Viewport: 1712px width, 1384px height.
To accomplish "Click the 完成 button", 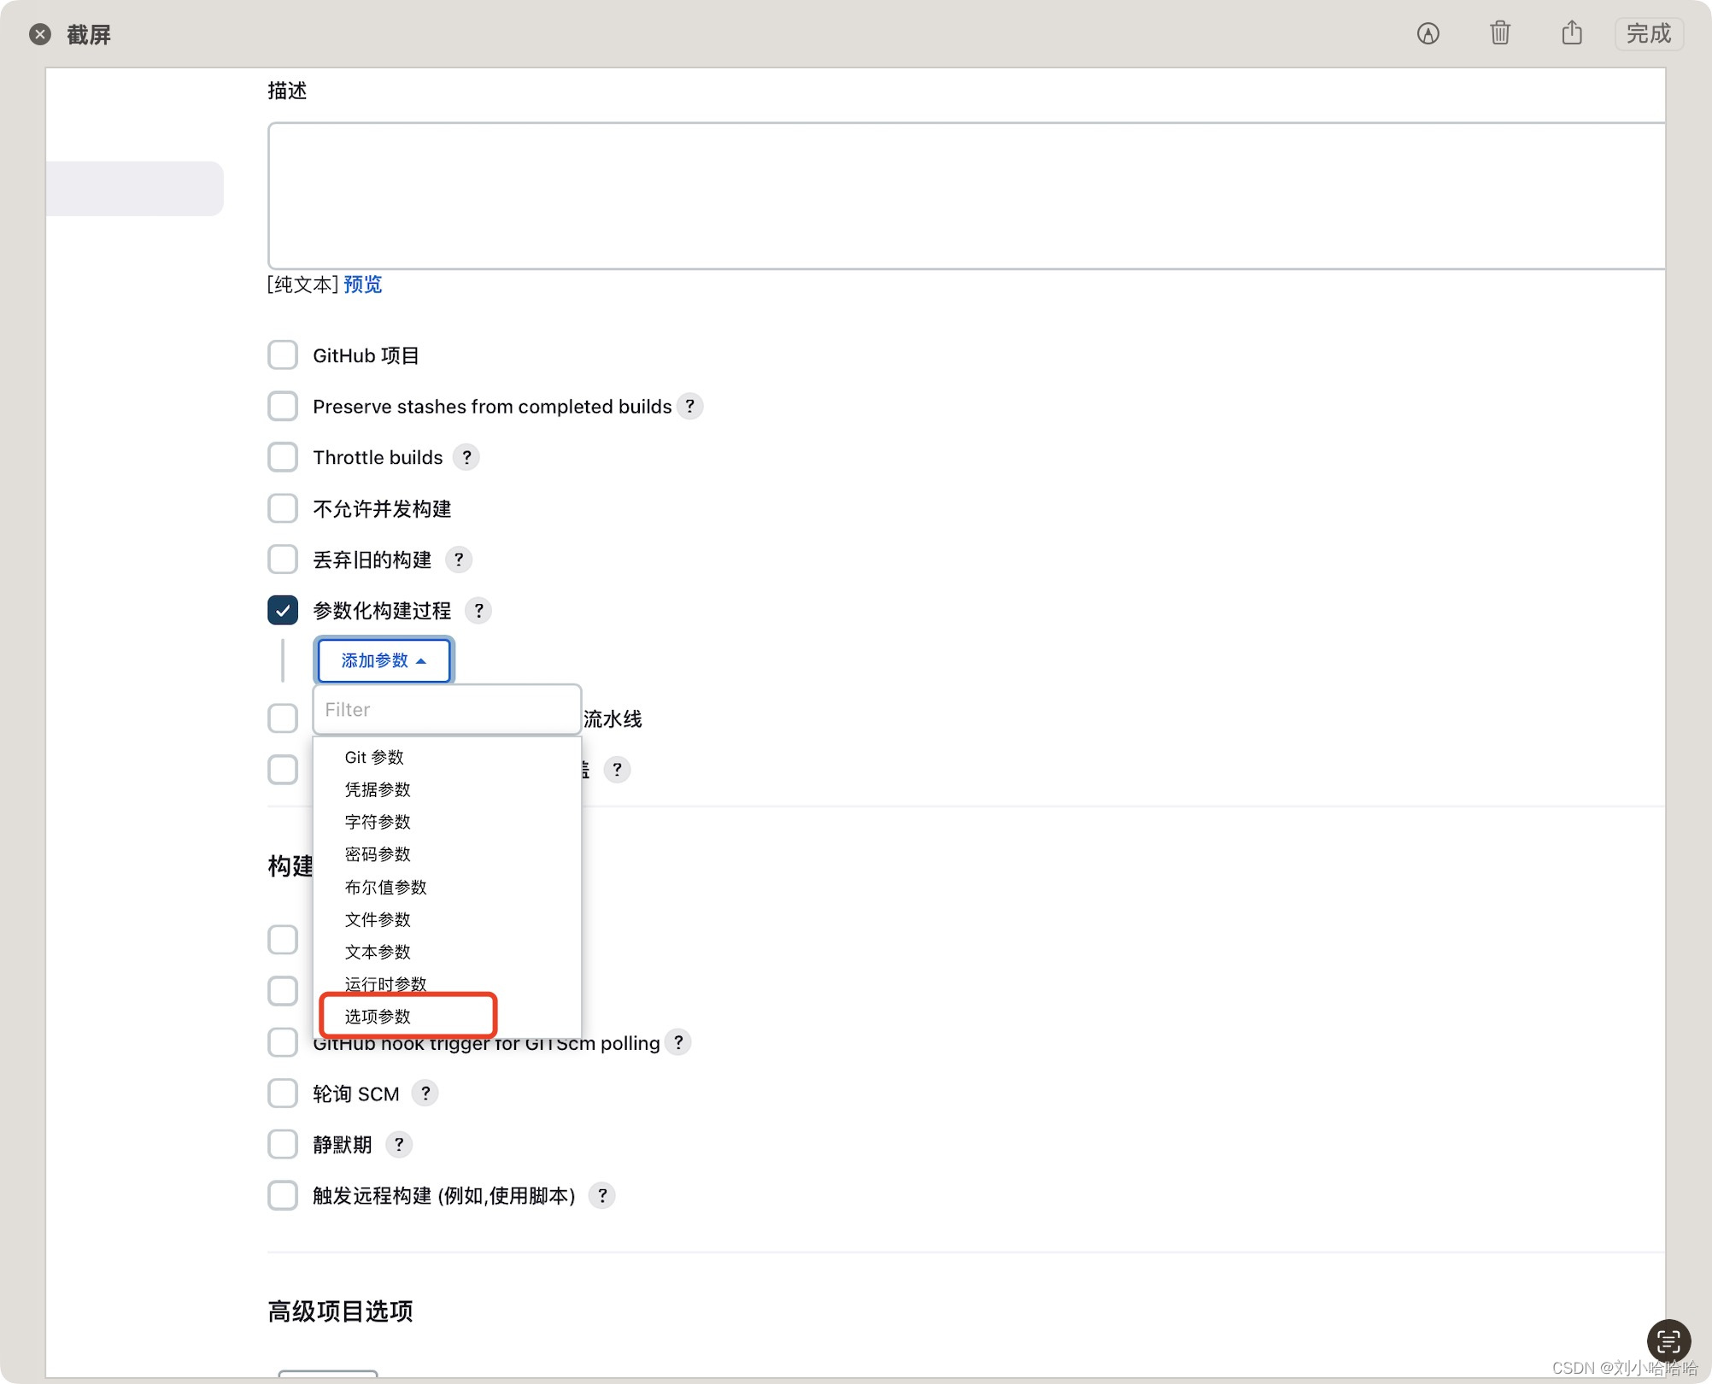I will pyautogui.click(x=1648, y=33).
